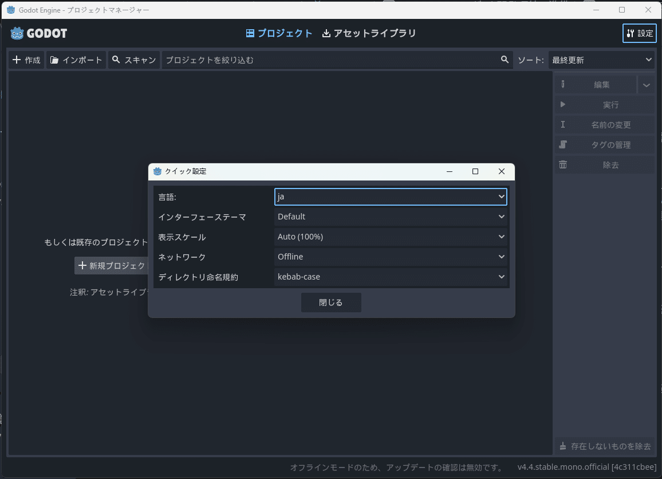Open the プロジェクト tab
This screenshot has height=479, width=662.
279,33
